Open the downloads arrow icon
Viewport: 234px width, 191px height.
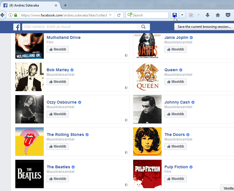pyautogui.click(x=208, y=15)
